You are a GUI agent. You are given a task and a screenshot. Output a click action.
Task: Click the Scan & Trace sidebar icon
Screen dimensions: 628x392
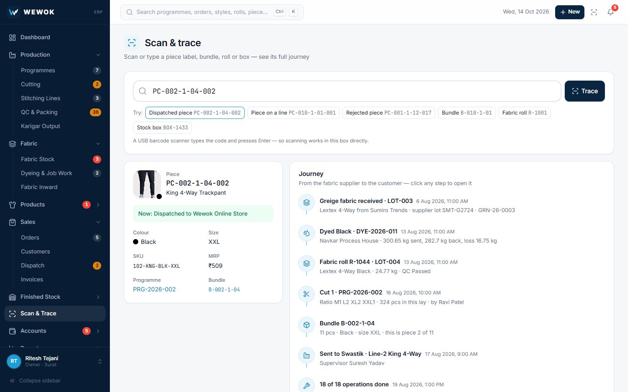pos(12,314)
